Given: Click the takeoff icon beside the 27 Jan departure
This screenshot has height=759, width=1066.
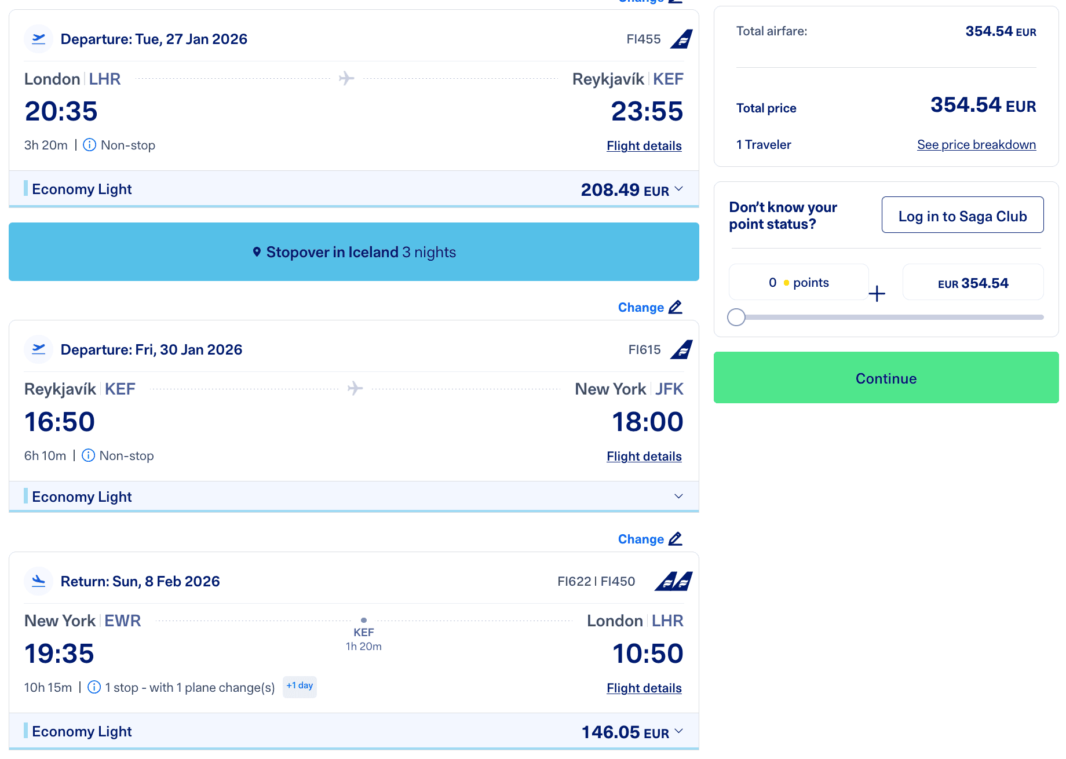Looking at the screenshot, I should coord(39,39).
